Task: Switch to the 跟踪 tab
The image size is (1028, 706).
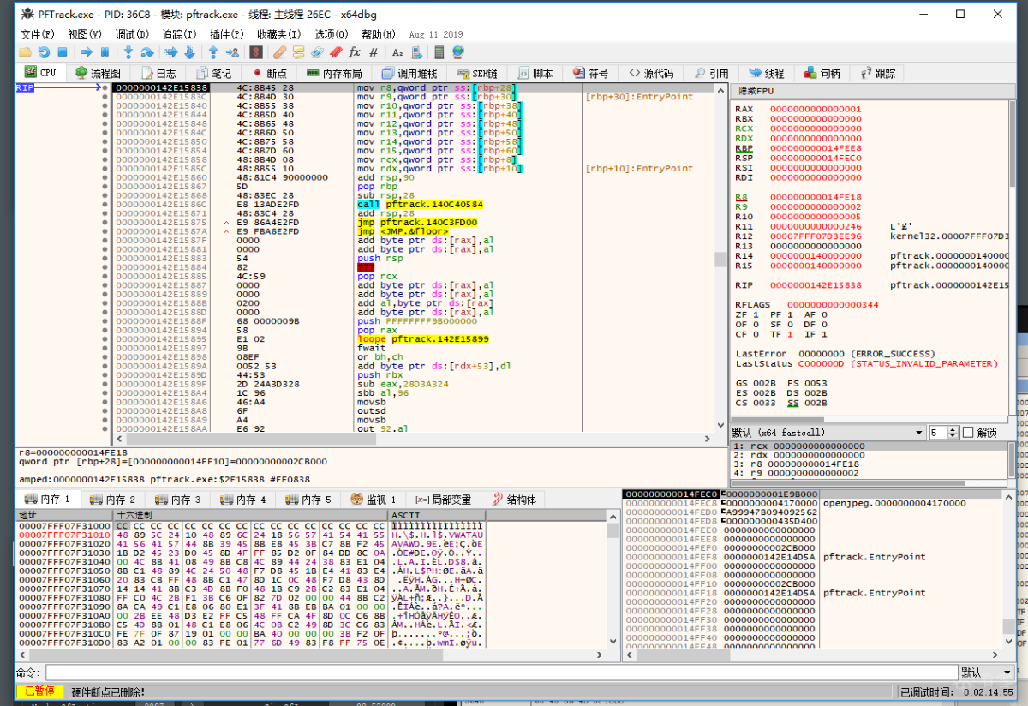Action: pos(878,73)
